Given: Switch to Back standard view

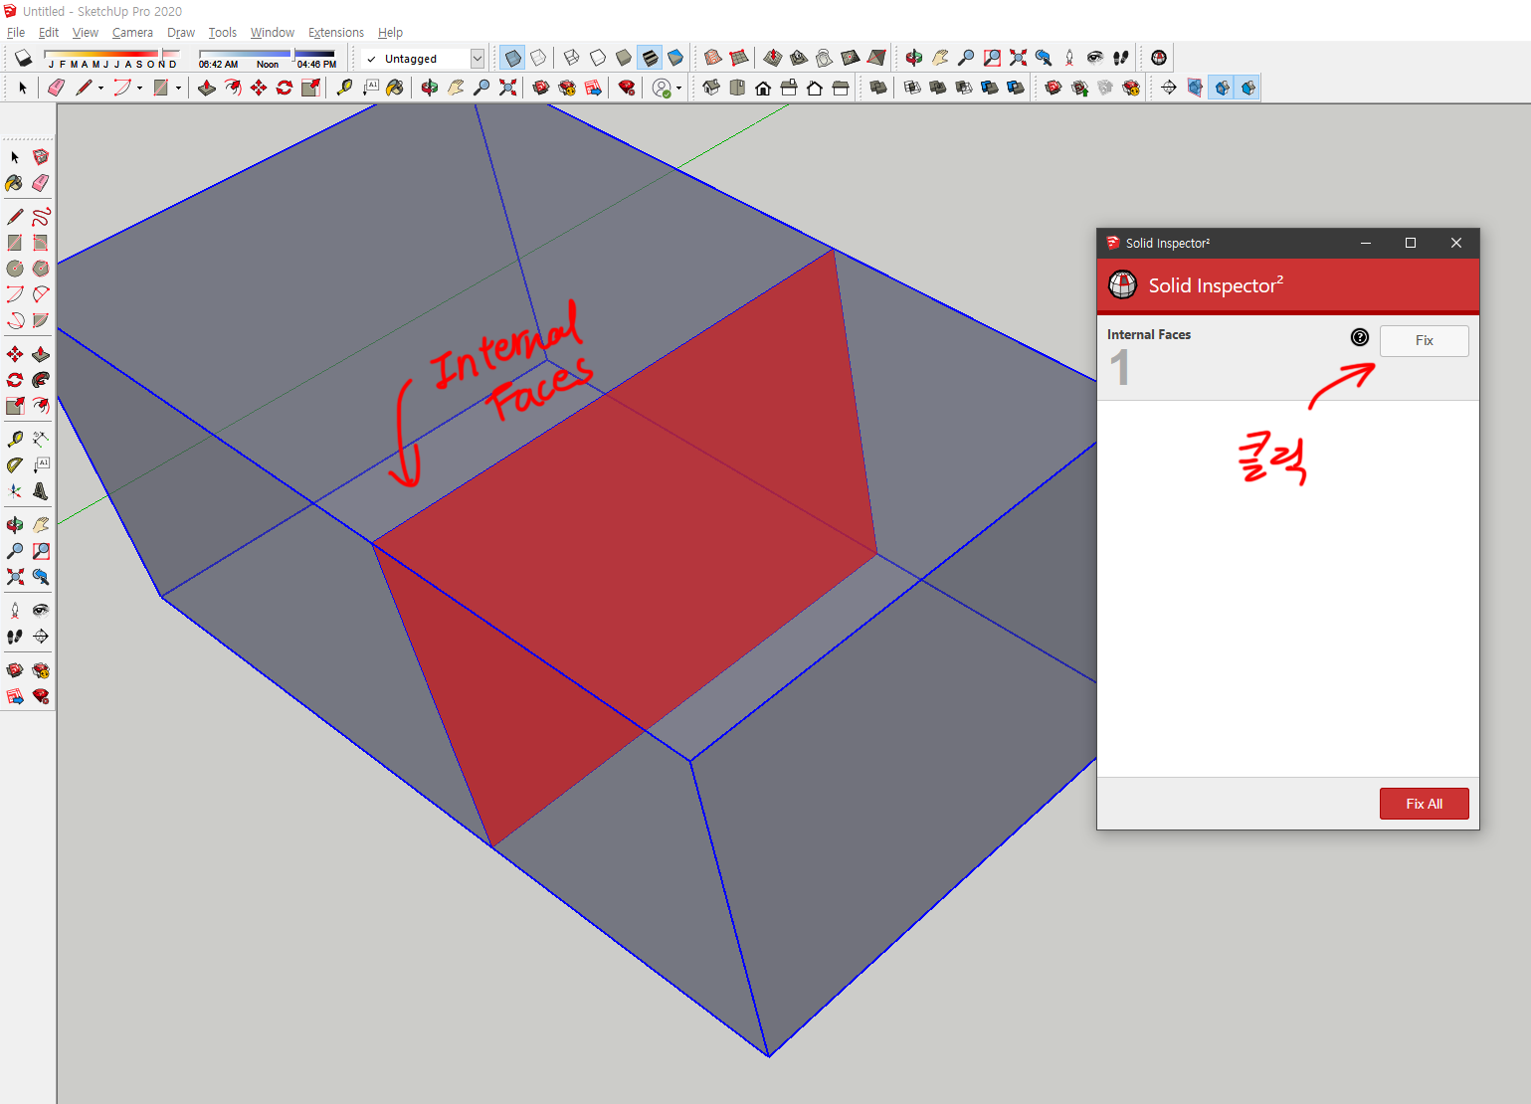Looking at the screenshot, I should point(815,88).
